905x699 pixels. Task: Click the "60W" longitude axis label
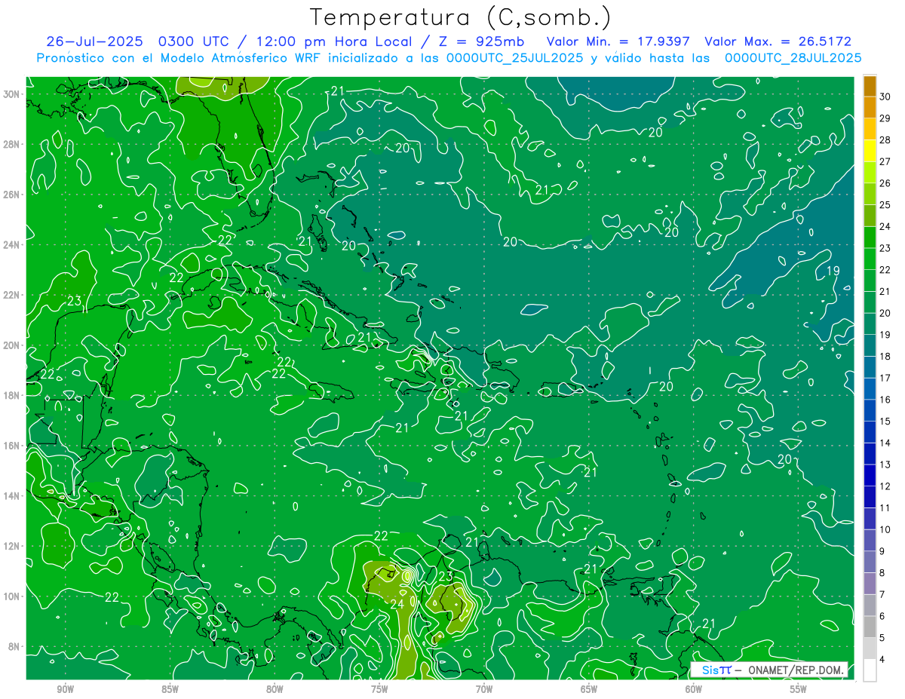(694, 689)
